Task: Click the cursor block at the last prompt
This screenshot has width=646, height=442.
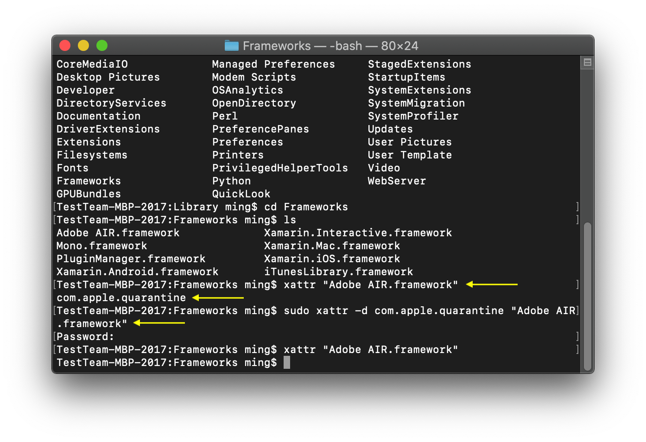Action: coord(287,362)
